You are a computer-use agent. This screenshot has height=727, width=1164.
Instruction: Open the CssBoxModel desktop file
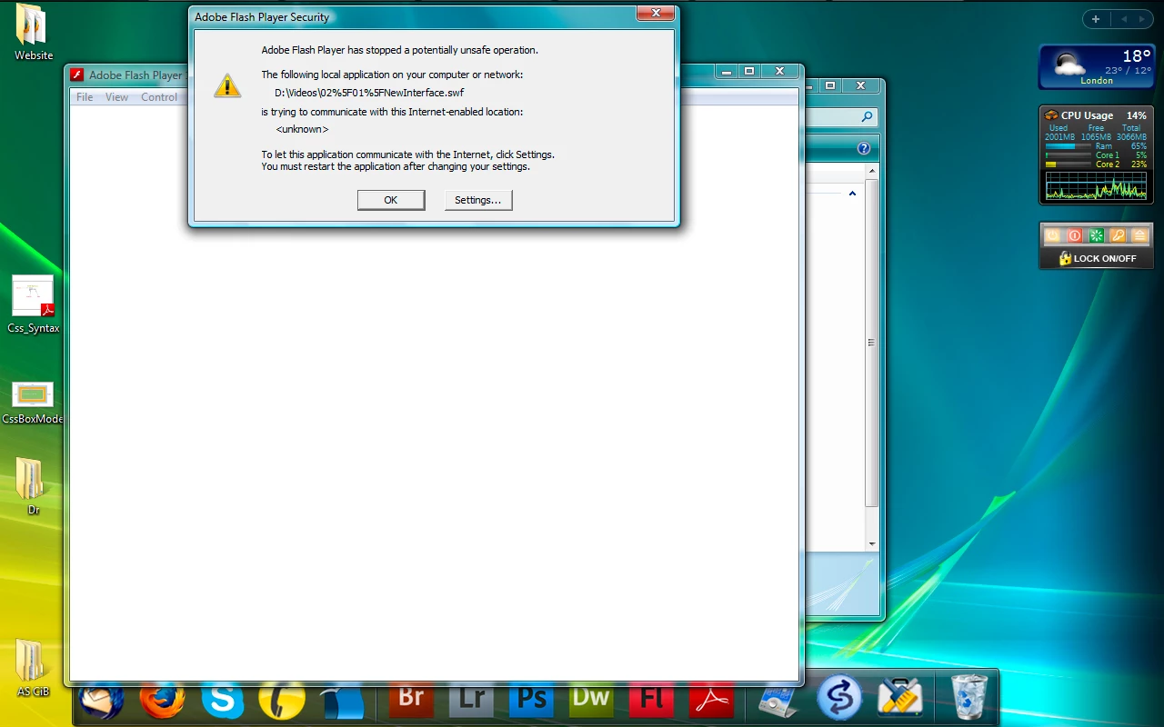pyautogui.click(x=33, y=403)
